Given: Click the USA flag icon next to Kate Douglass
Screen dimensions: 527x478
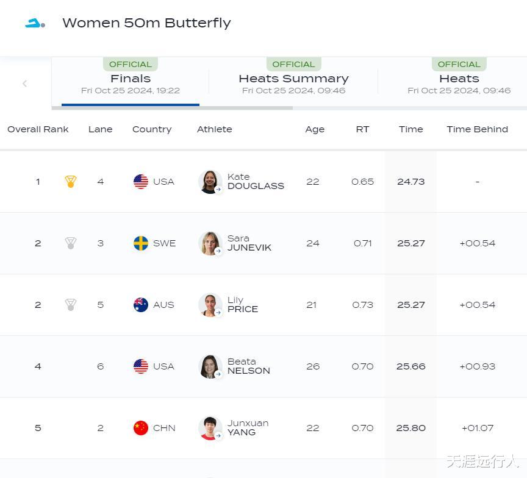Looking at the screenshot, I should tap(141, 182).
